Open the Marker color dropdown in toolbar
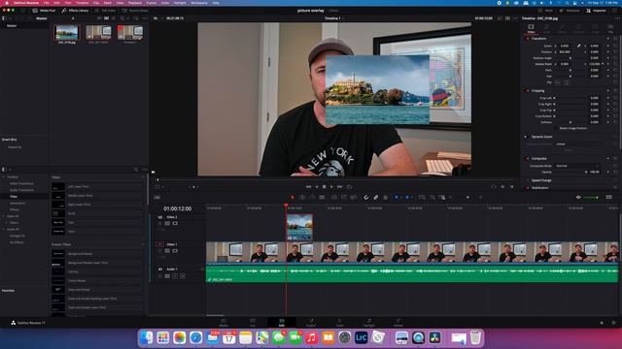 click(412, 197)
